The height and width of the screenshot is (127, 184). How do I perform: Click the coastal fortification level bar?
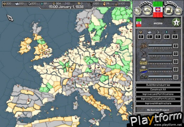160,69
